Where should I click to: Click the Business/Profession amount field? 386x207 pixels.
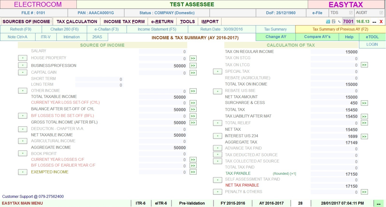coord(163,66)
